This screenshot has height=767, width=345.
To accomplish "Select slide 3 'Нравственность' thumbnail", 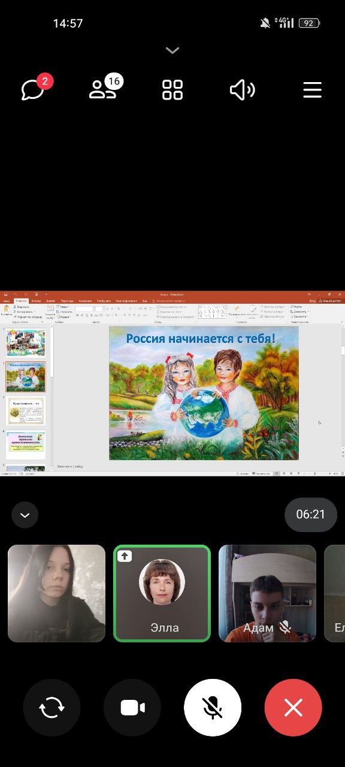I will 25,411.
